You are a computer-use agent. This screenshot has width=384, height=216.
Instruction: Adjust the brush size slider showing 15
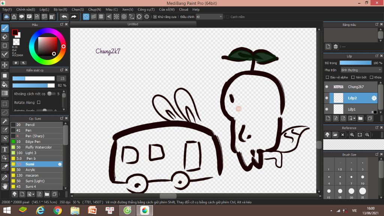[33, 79]
